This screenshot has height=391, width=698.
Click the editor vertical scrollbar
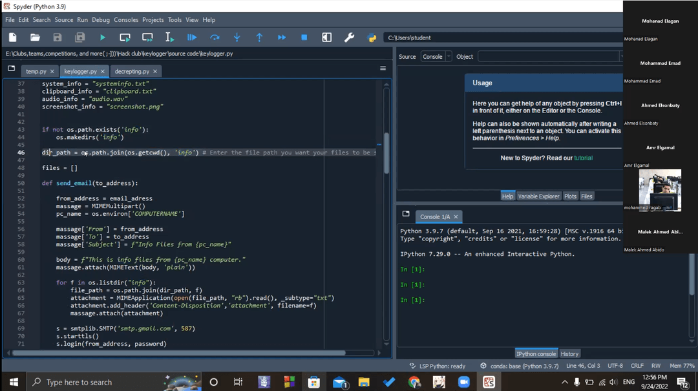click(x=386, y=154)
